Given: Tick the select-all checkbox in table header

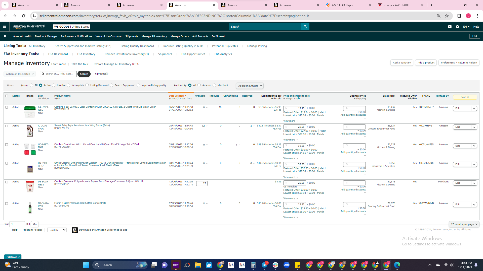Looking at the screenshot, I should [7, 96].
